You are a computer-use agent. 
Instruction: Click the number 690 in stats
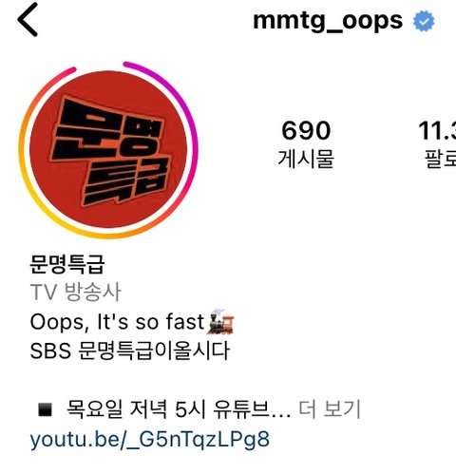(306, 130)
